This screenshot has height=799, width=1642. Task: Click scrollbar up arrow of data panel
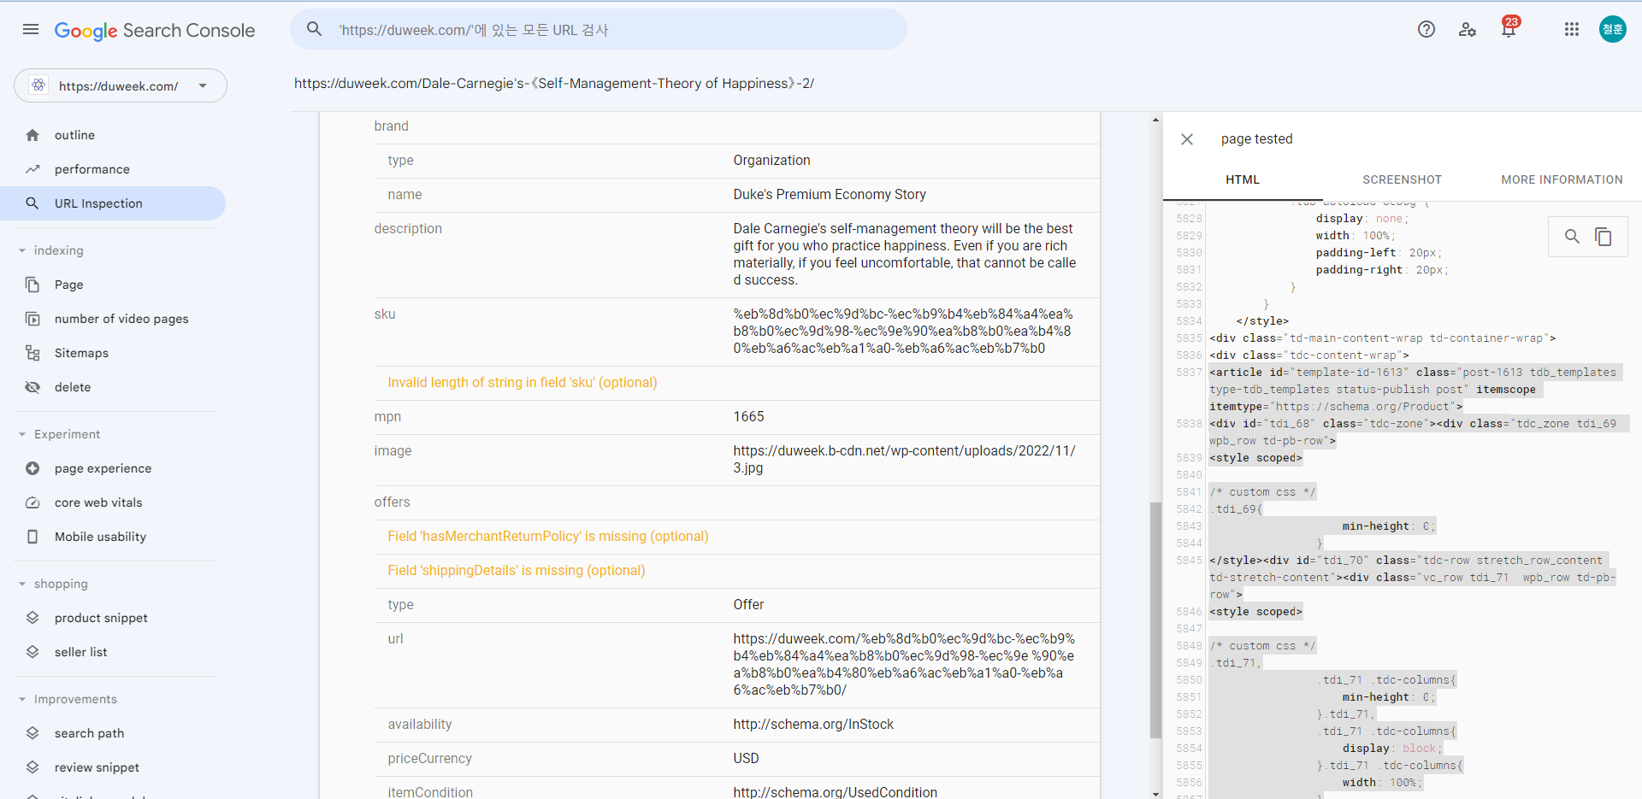click(x=1155, y=120)
